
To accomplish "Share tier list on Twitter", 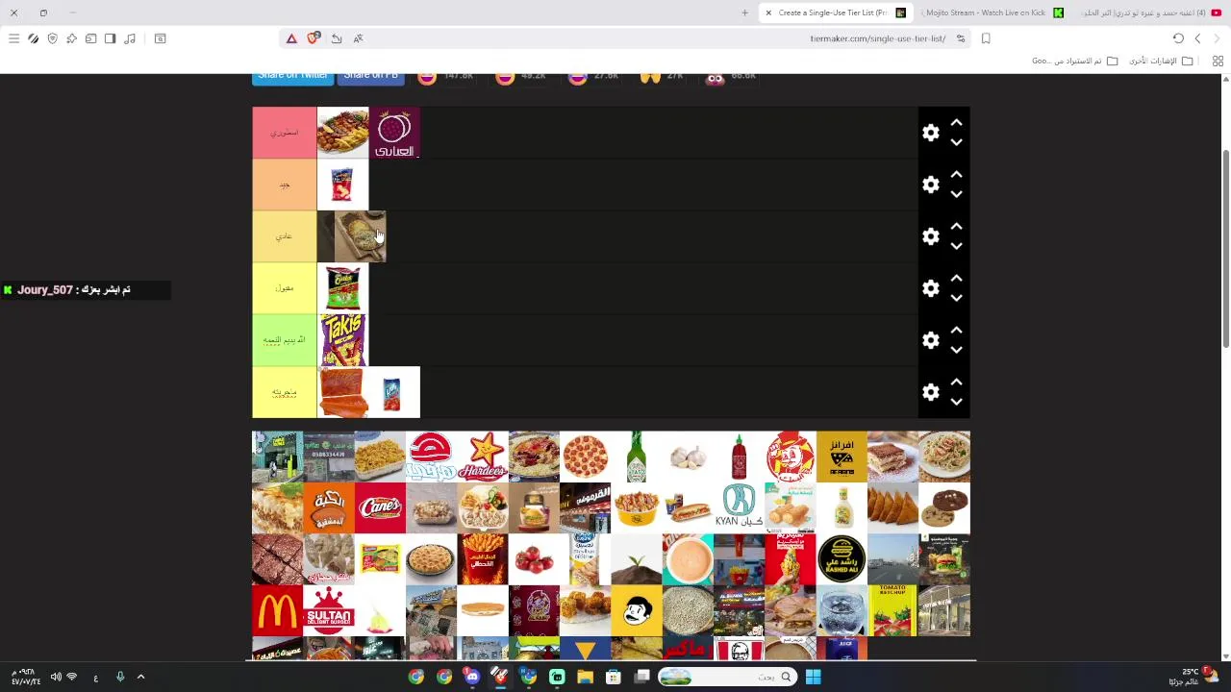I will [x=292, y=77].
